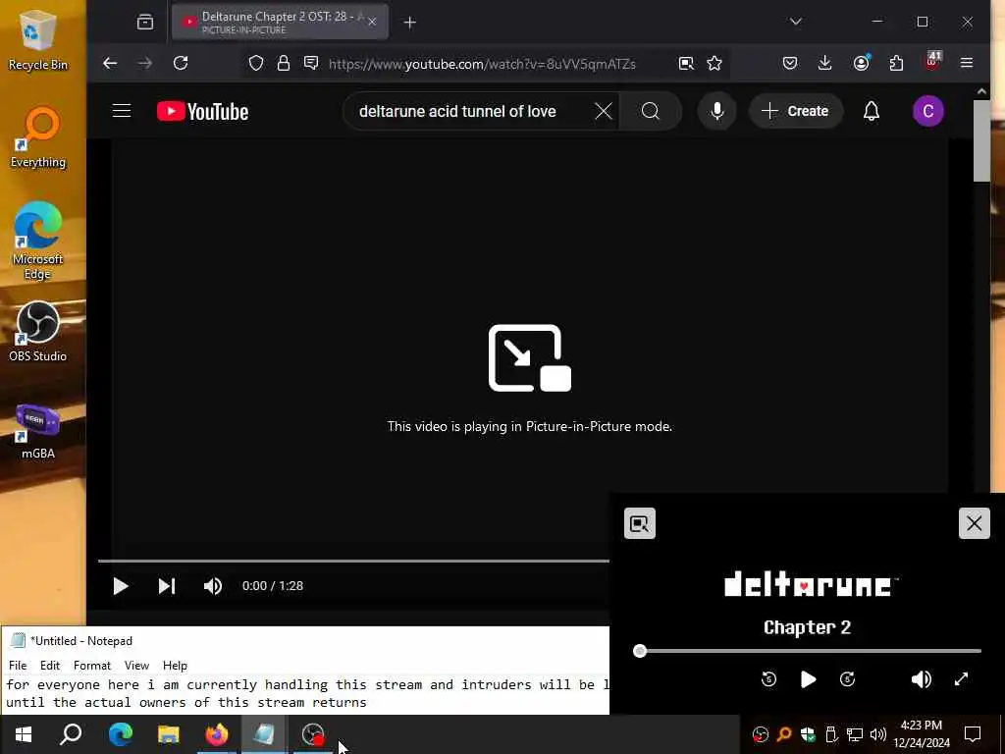Screen dimensions: 1005x754
Task: Open the Windows Start menu
Action: [24, 734]
